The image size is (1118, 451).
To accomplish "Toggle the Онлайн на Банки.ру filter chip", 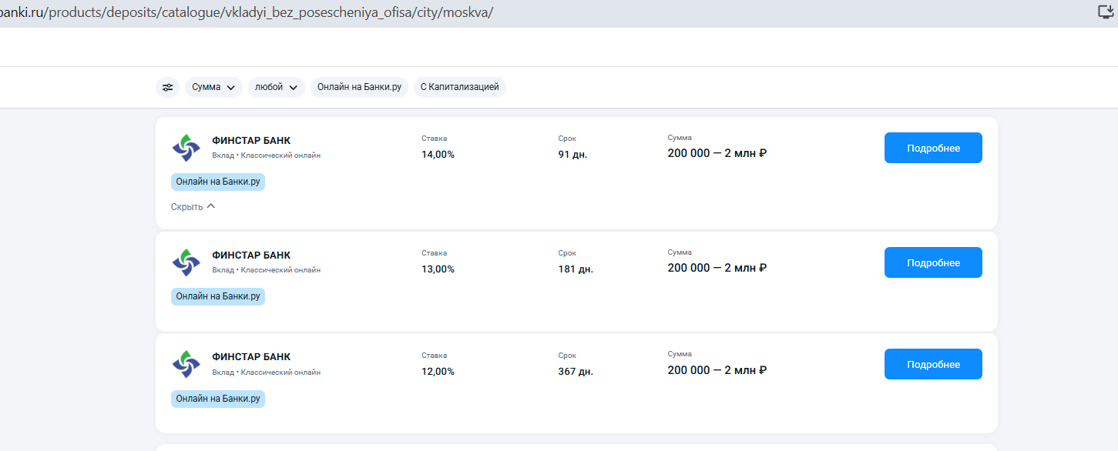I will 359,88.
